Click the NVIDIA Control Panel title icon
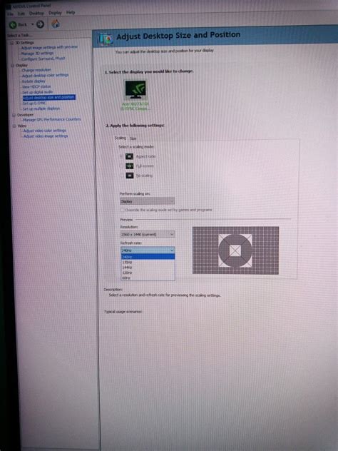This screenshot has width=338, height=451. click(x=9, y=6)
